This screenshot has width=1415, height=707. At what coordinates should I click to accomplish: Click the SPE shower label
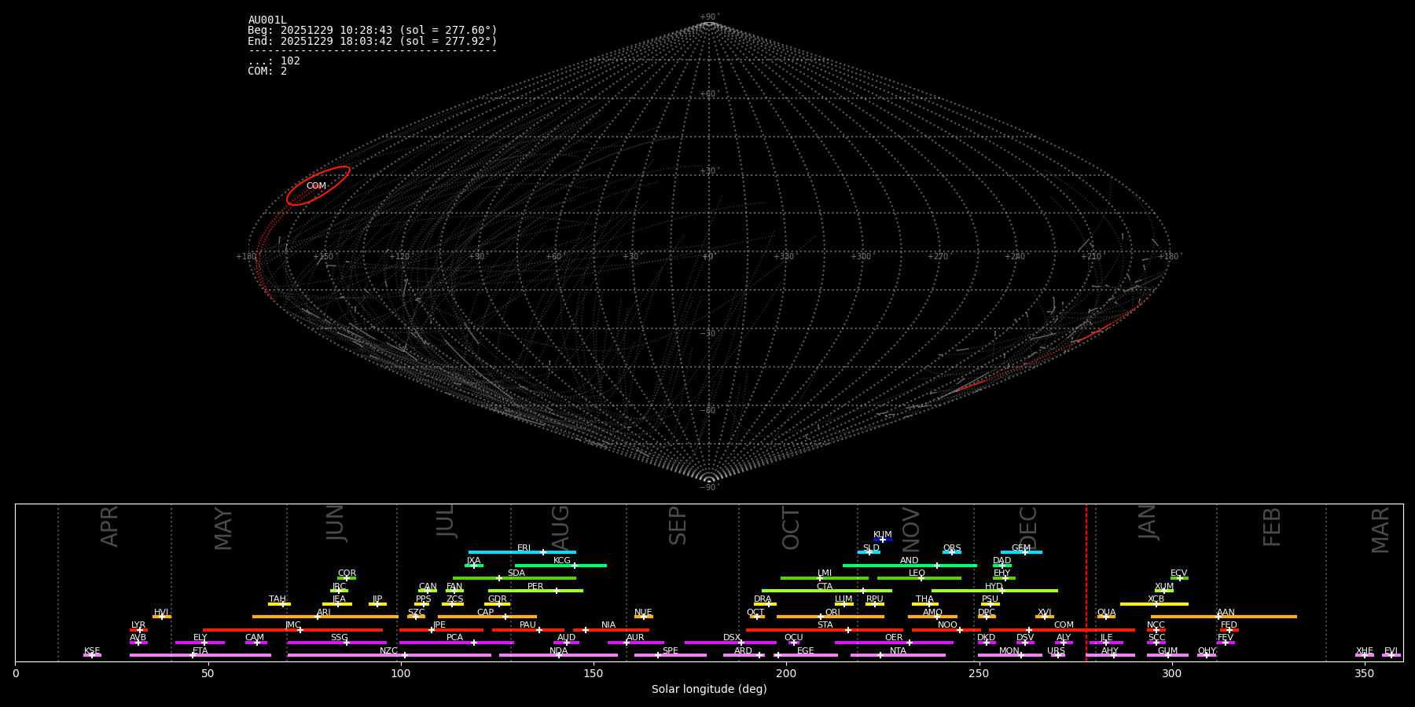tap(671, 651)
